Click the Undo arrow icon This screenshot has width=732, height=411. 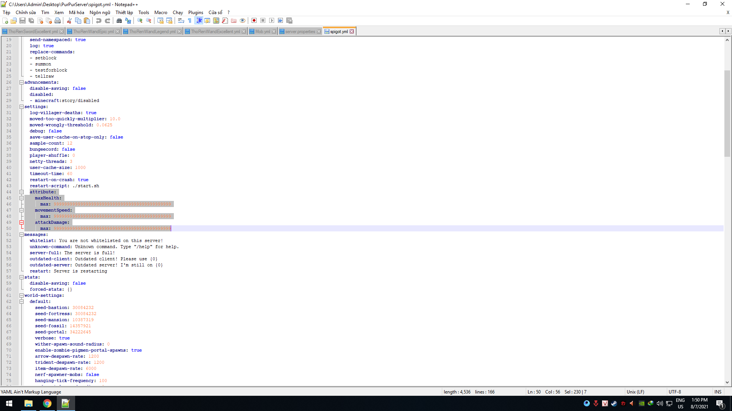(99, 21)
